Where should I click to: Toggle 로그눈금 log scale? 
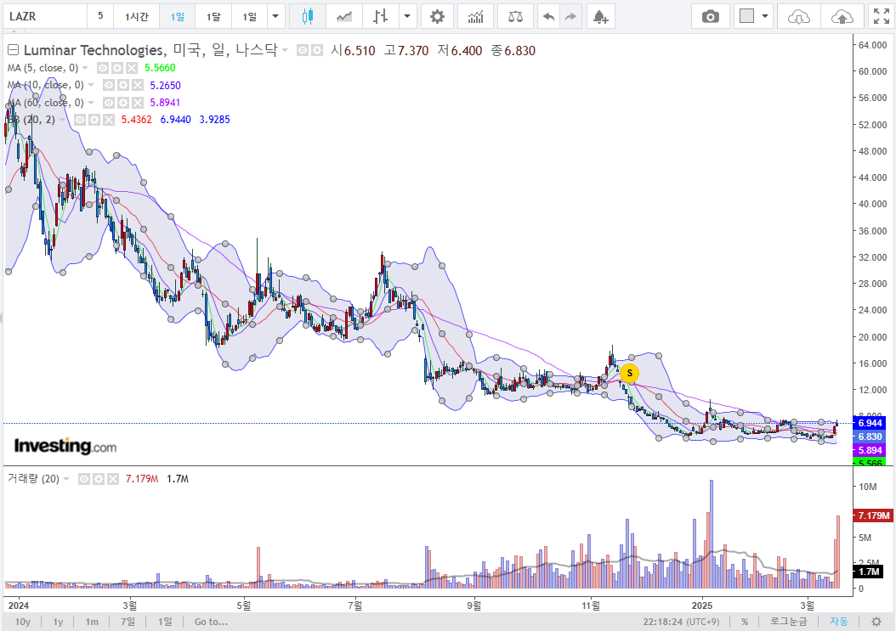pyautogui.click(x=789, y=622)
